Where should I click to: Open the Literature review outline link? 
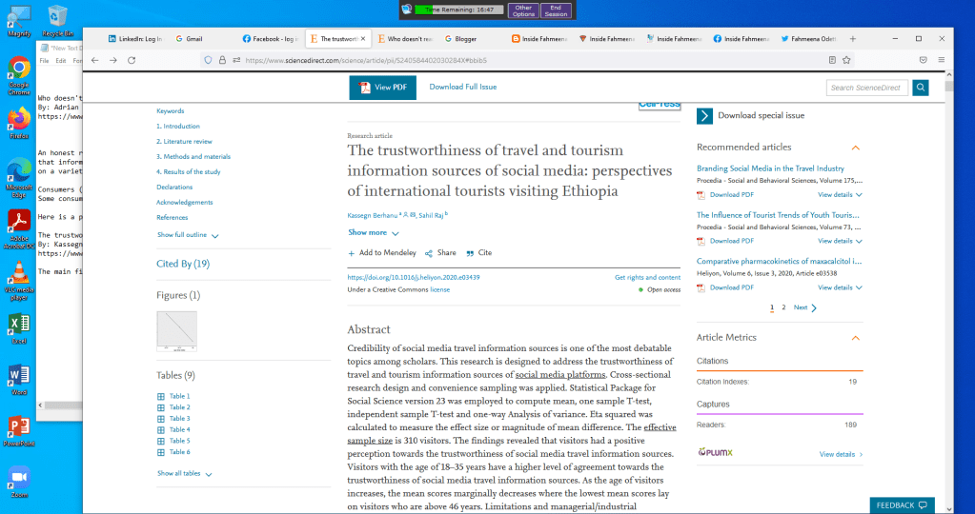(184, 142)
